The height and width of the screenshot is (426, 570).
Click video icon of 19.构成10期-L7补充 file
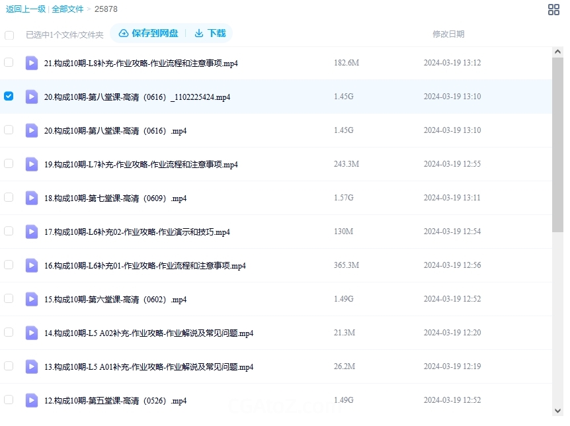32,164
